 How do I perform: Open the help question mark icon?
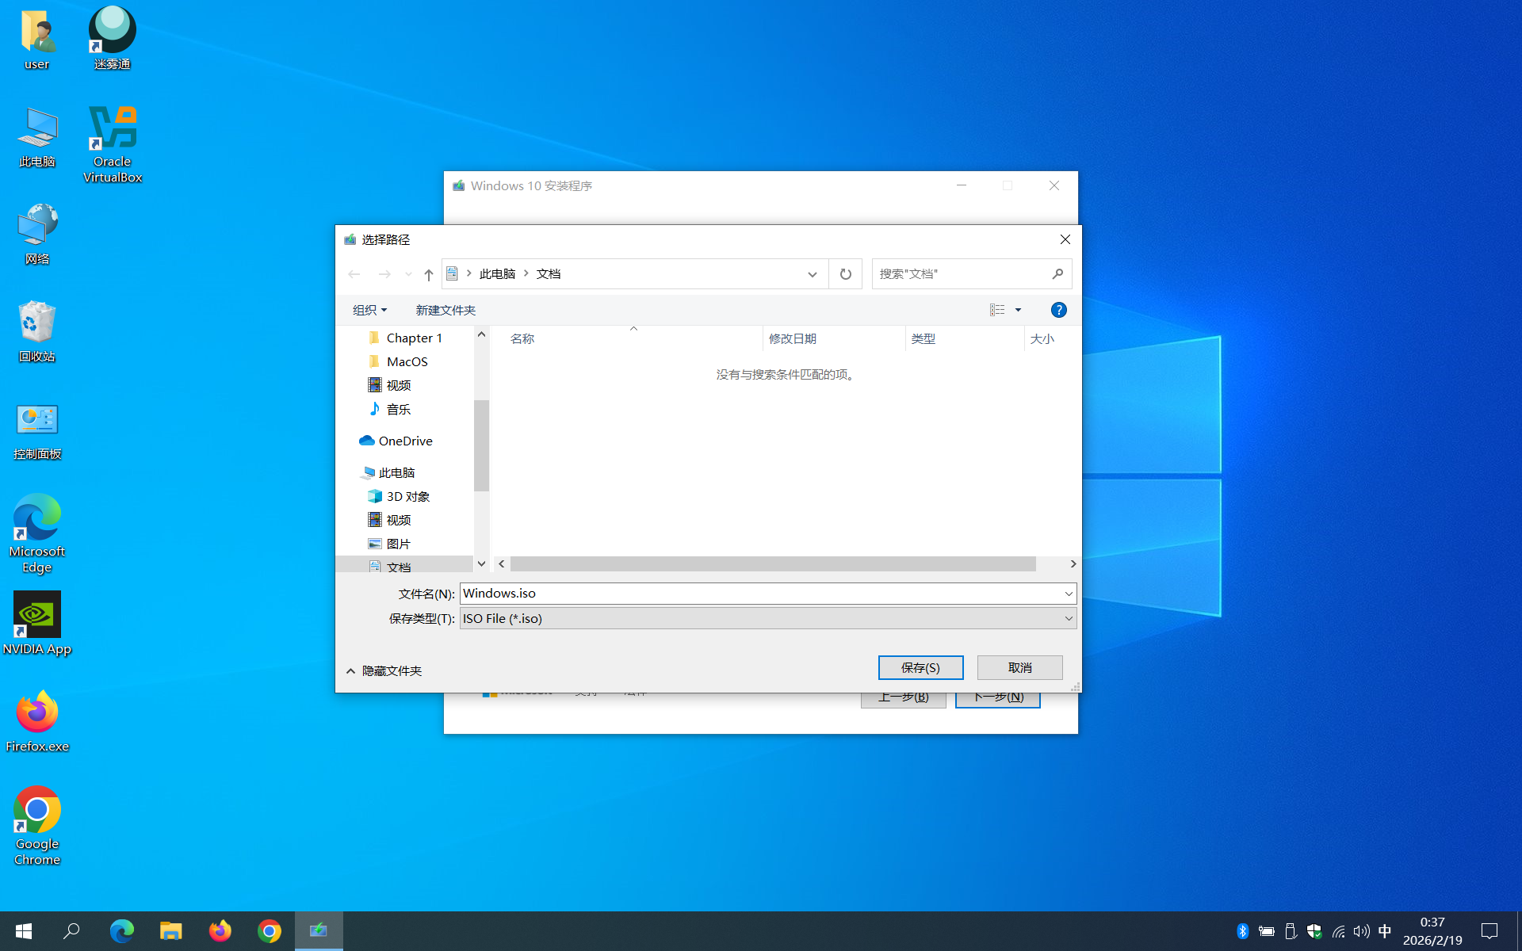pos(1058,310)
